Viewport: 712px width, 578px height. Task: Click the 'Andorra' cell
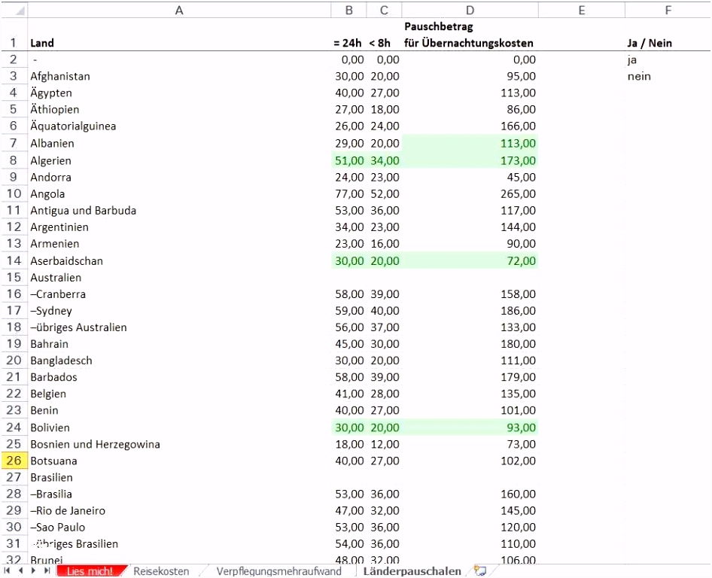(179, 177)
